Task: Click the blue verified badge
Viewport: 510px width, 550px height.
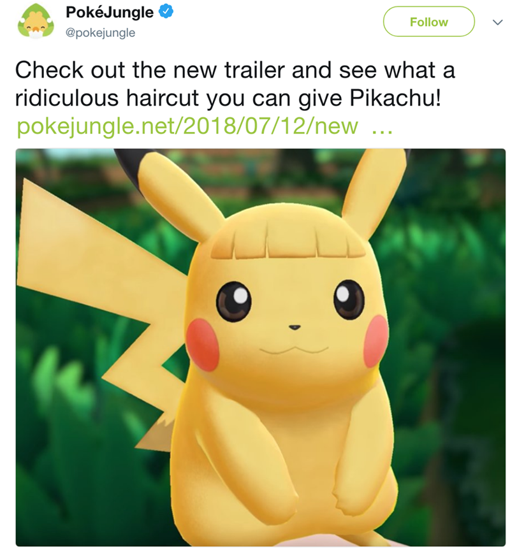Action: pyautogui.click(x=166, y=12)
